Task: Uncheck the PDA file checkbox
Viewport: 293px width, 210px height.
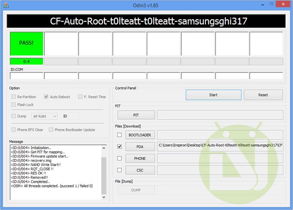Action: point(119,147)
